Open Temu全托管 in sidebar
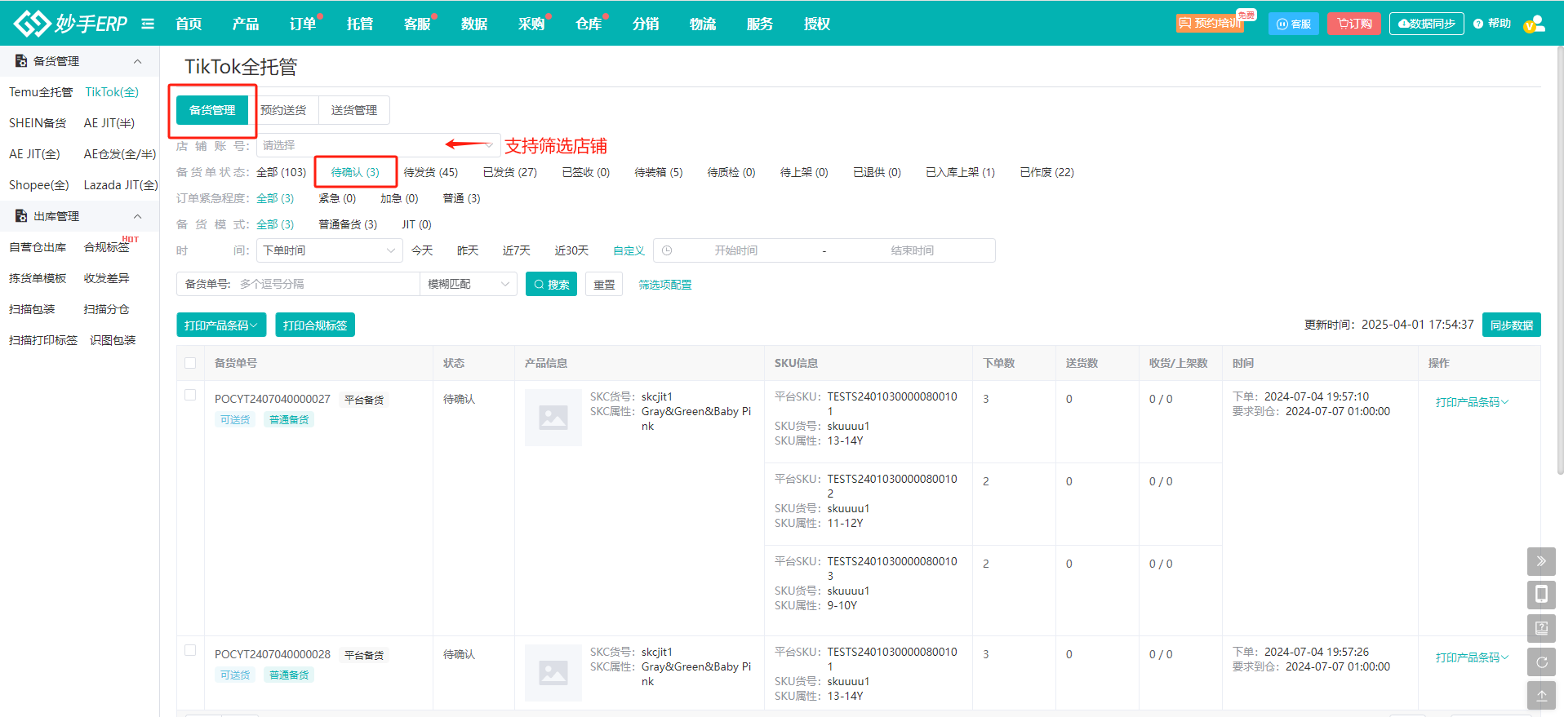The image size is (1564, 717). click(x=41, y=92)
